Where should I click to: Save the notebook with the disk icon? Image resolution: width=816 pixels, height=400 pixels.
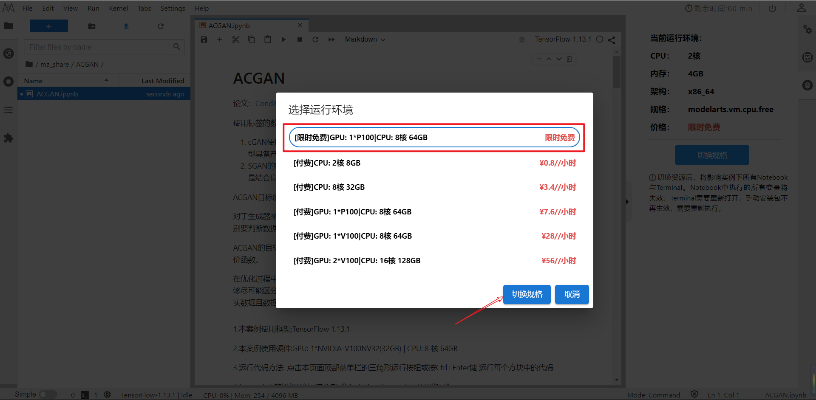click(204, 39)
